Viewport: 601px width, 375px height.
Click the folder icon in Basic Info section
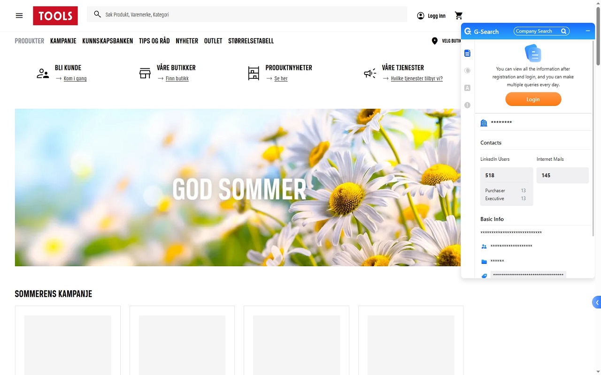pyautogui.click(x=484, y=262)
